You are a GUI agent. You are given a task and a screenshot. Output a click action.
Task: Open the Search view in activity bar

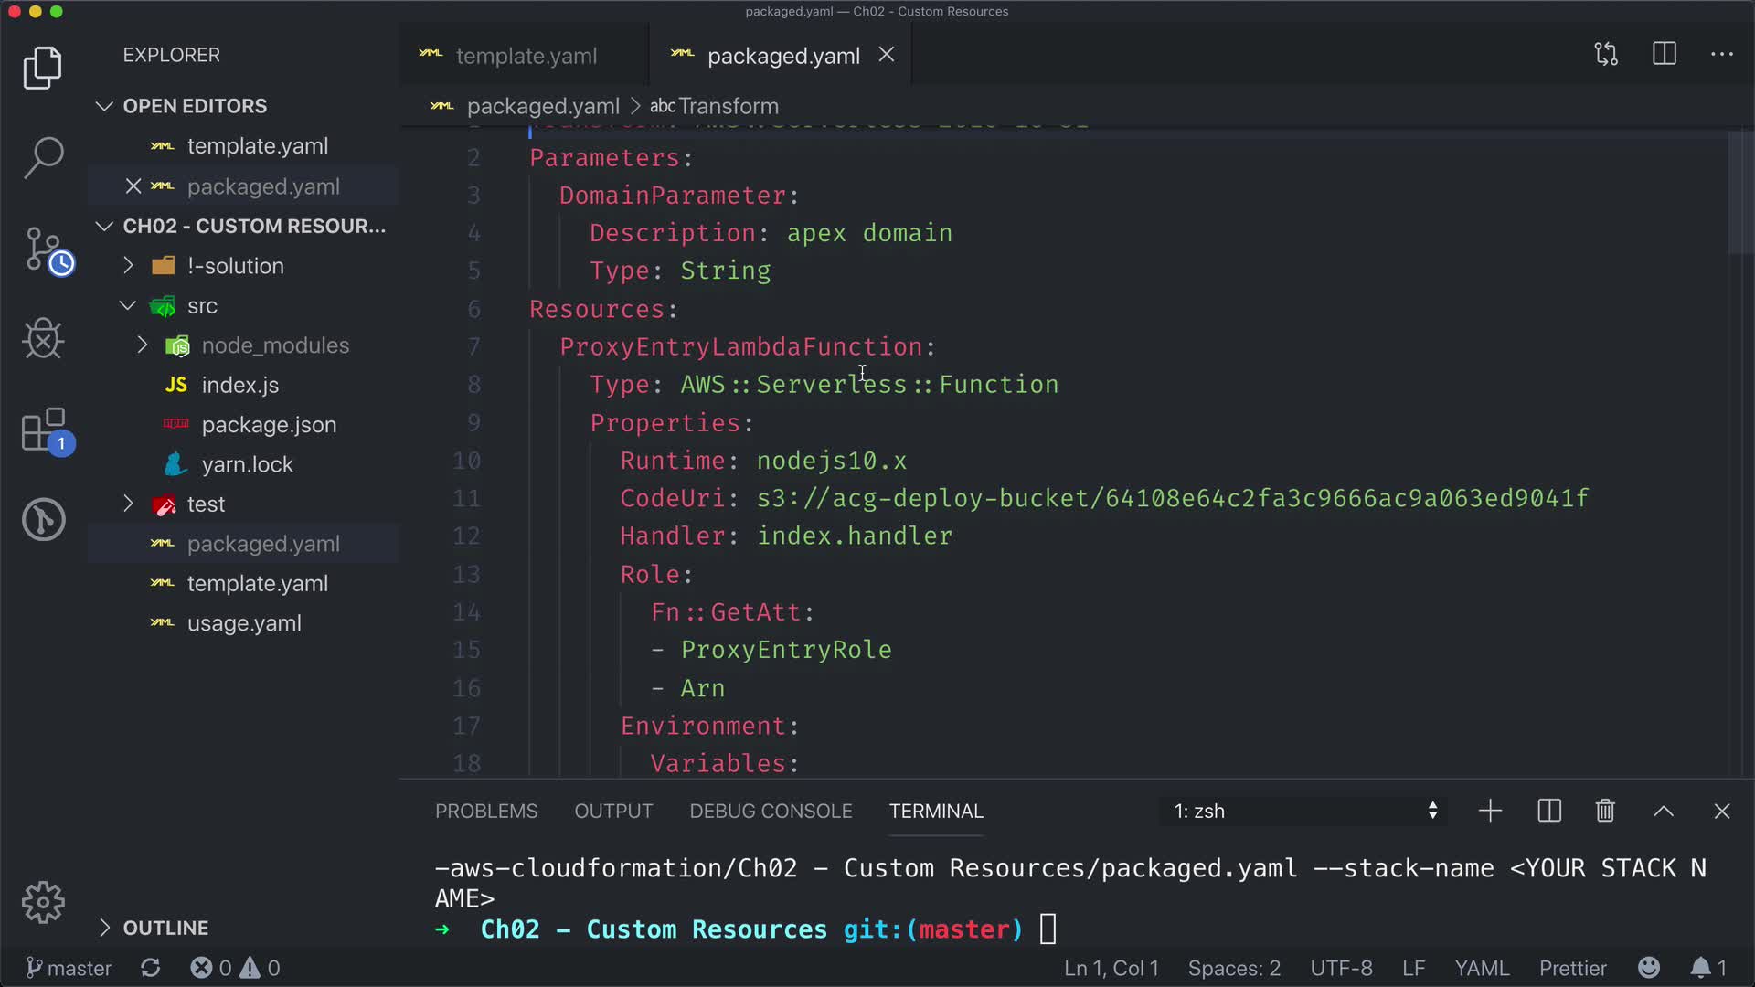coord(43,157)
